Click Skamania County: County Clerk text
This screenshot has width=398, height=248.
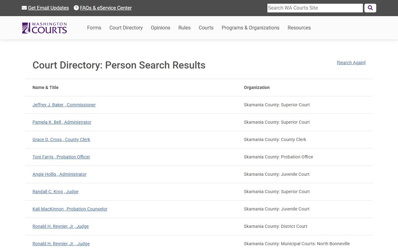pyautogui.click(x=275, y=139)
